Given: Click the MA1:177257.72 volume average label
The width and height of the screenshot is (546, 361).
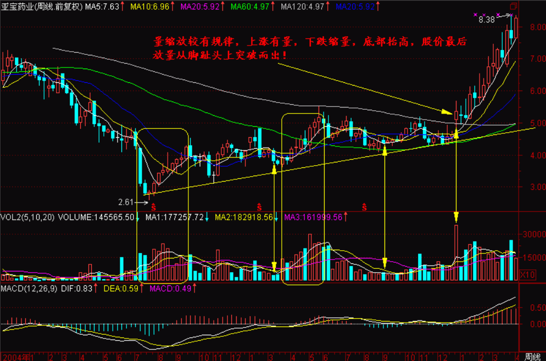Looking at the screenshot, I should [175, 218].
